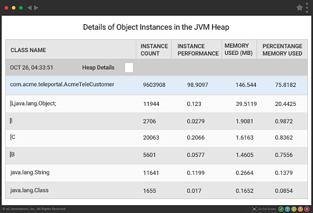Click memory used value 146.544

[246, 85]
